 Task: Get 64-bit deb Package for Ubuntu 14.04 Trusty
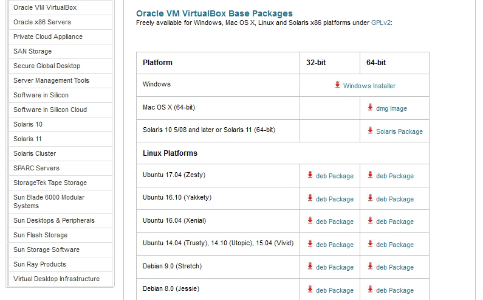[x=394, y=245]
